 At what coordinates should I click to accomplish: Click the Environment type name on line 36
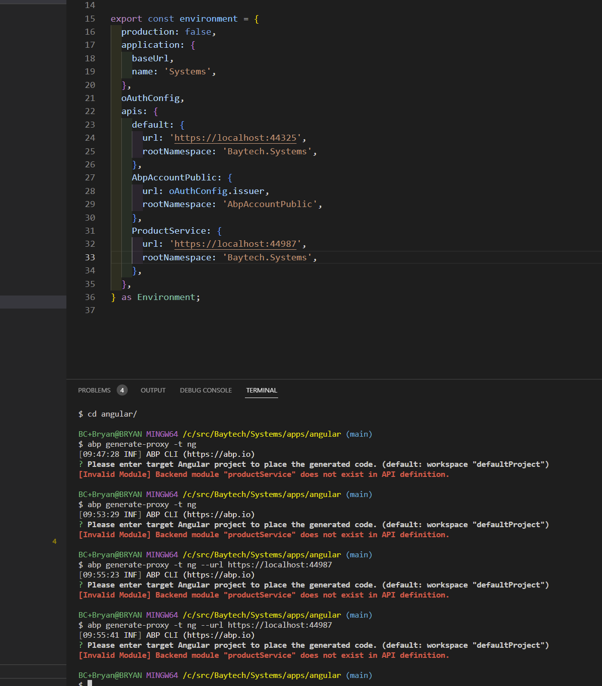click(x=166, y=297)
